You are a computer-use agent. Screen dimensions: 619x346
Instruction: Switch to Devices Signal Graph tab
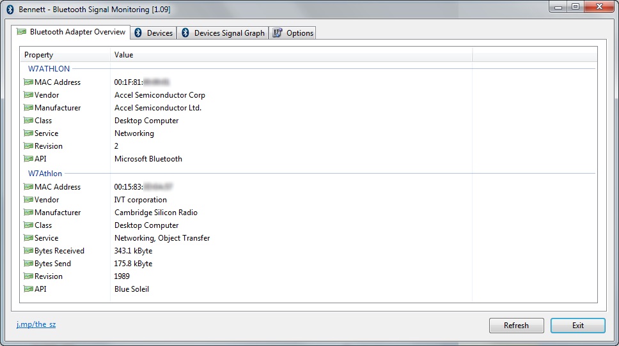click(223, 33)
